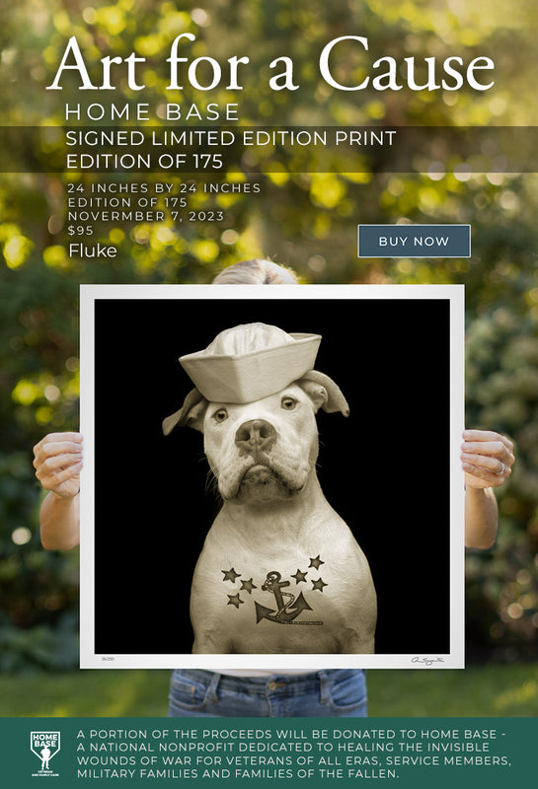Viewport: 538px width, 789px height.
Task: Click the star tattoos left of the anchor
Action: [x=239, y=587]
